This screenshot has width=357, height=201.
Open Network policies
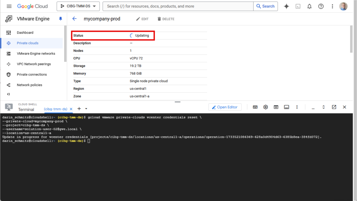29,85
